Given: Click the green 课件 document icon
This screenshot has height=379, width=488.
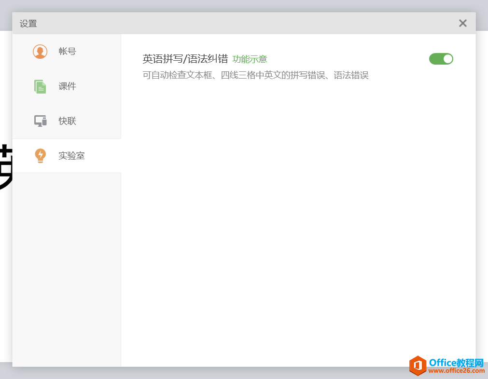Looking at the screenshot, I should pos(40,86).
